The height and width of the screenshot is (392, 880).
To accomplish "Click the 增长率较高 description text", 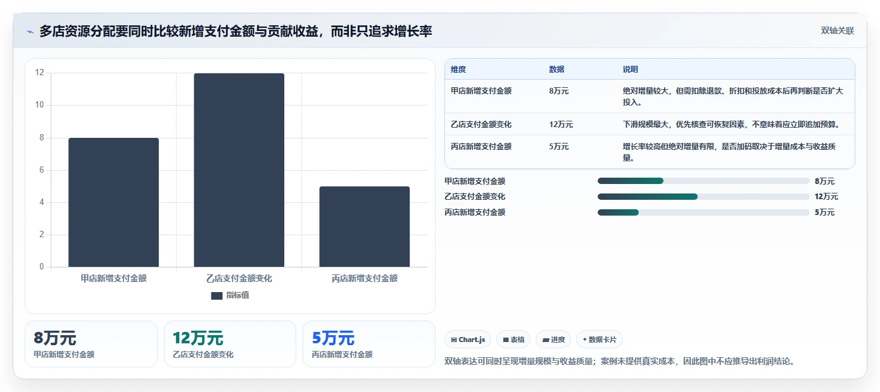I will coord(729,152).
